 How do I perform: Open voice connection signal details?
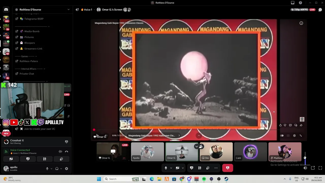(6, 151)
